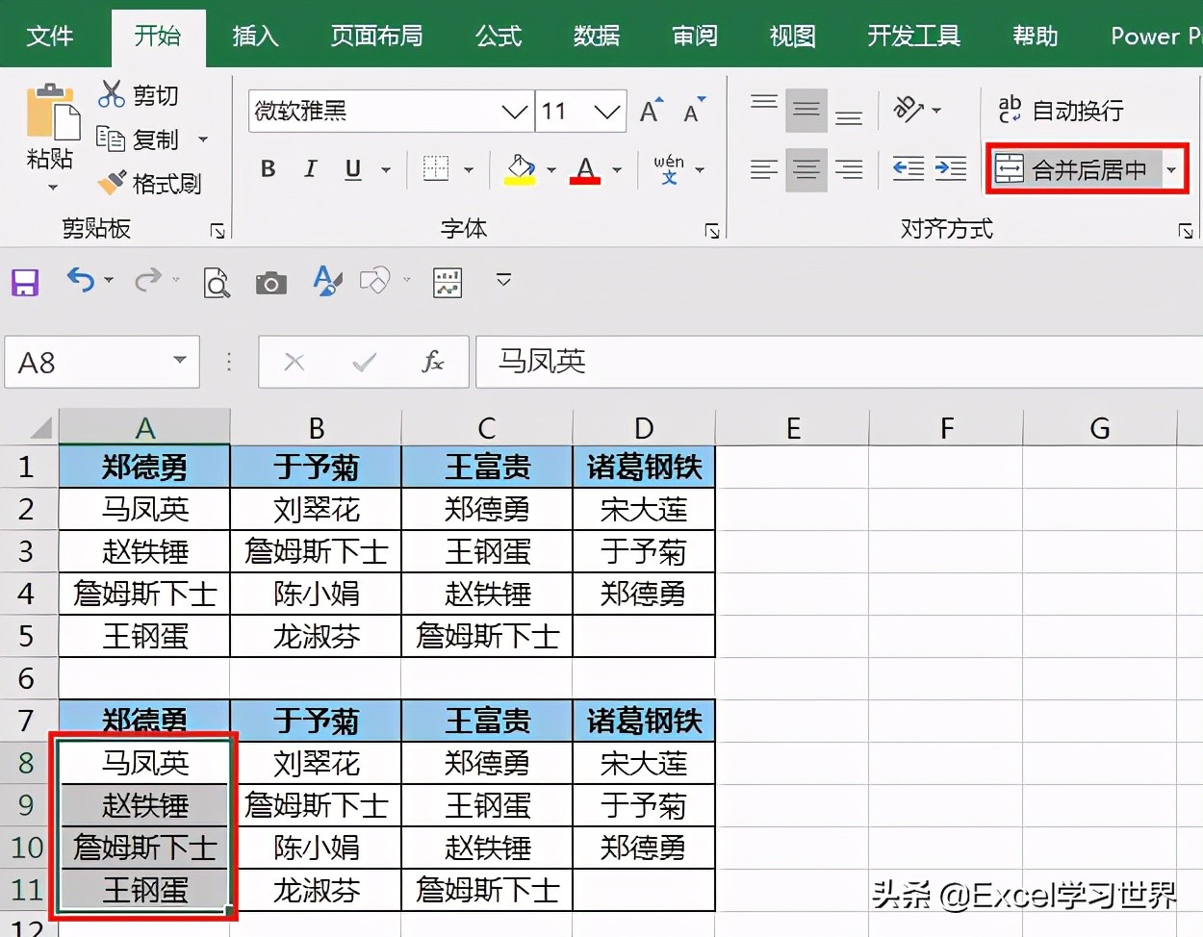Align text left
1203x937 pixels.
click(x=764, y=170)
